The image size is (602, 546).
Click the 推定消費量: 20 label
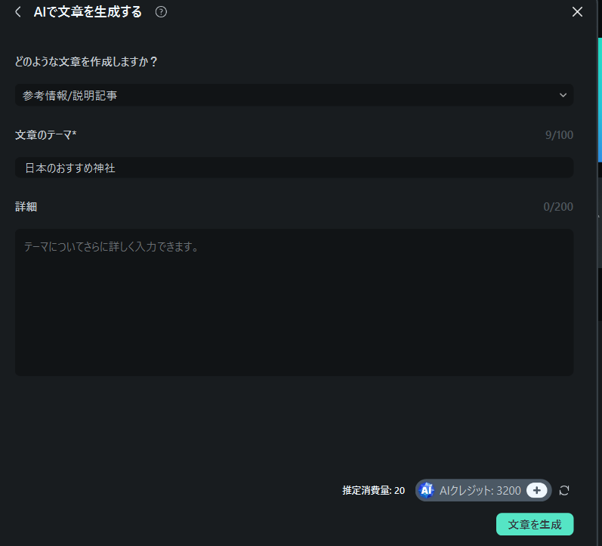[x=373, y=490]
